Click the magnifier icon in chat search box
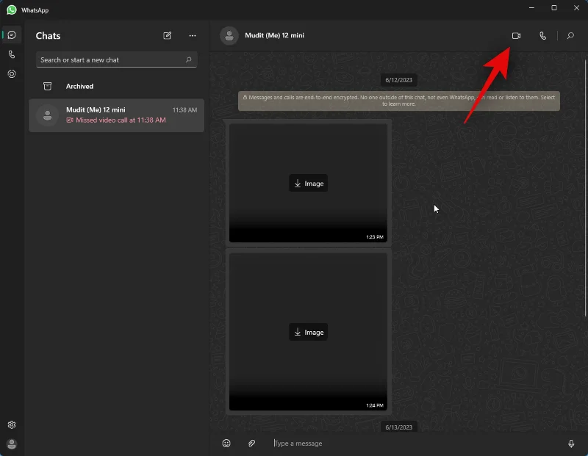 [189, 59]
